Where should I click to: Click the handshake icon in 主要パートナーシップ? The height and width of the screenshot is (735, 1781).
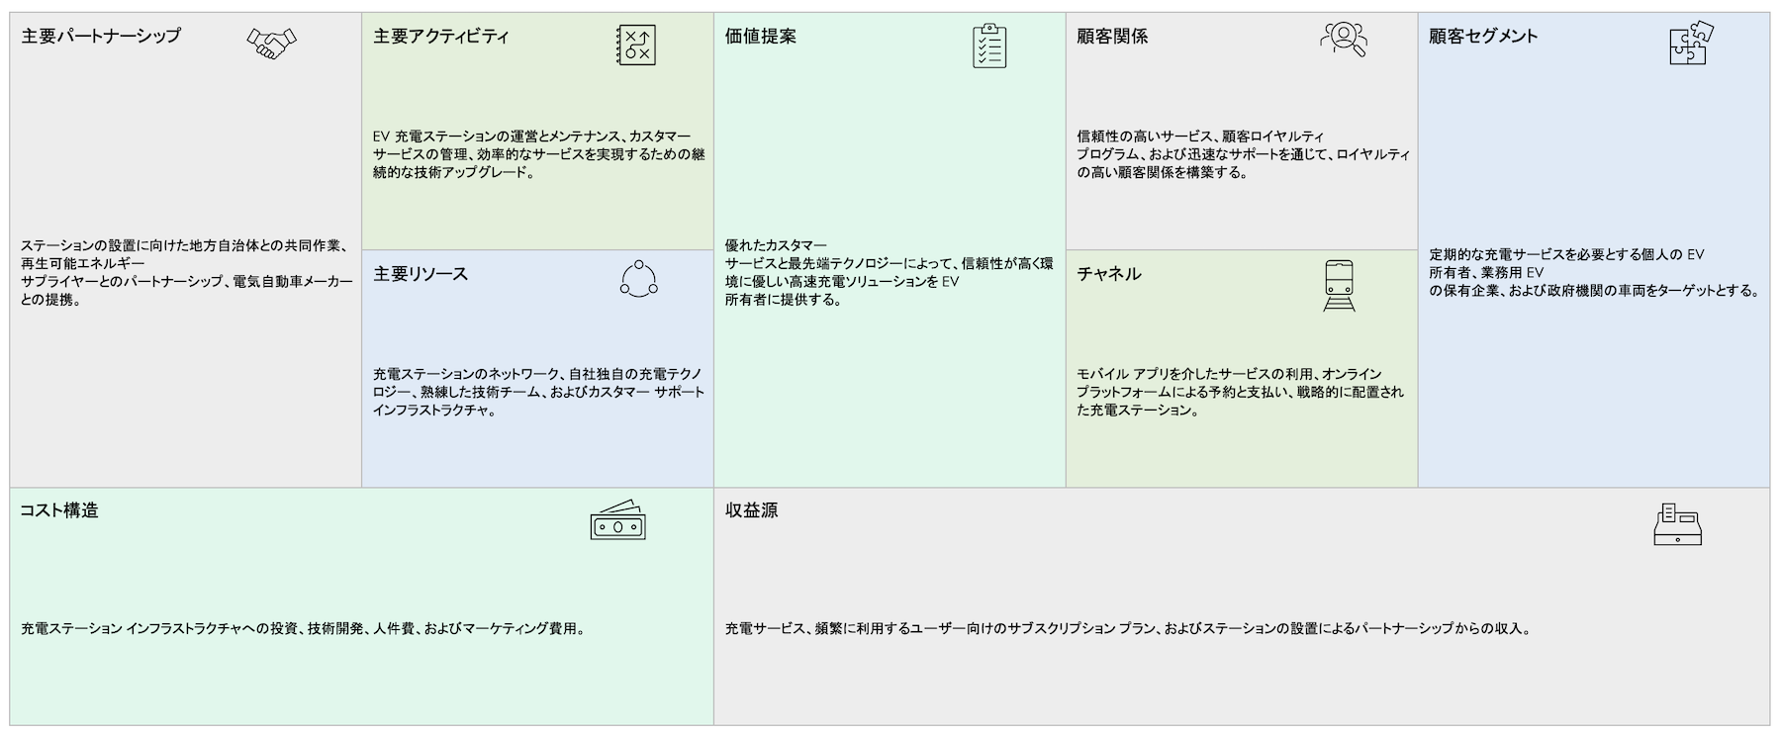[272, 43]
